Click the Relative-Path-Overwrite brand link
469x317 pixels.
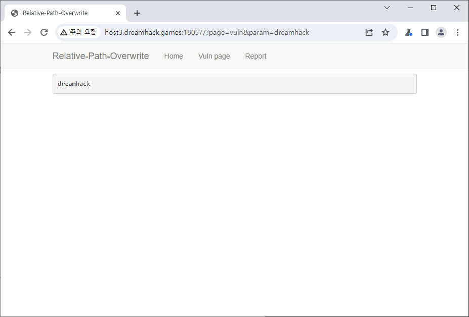coord(101,56)
